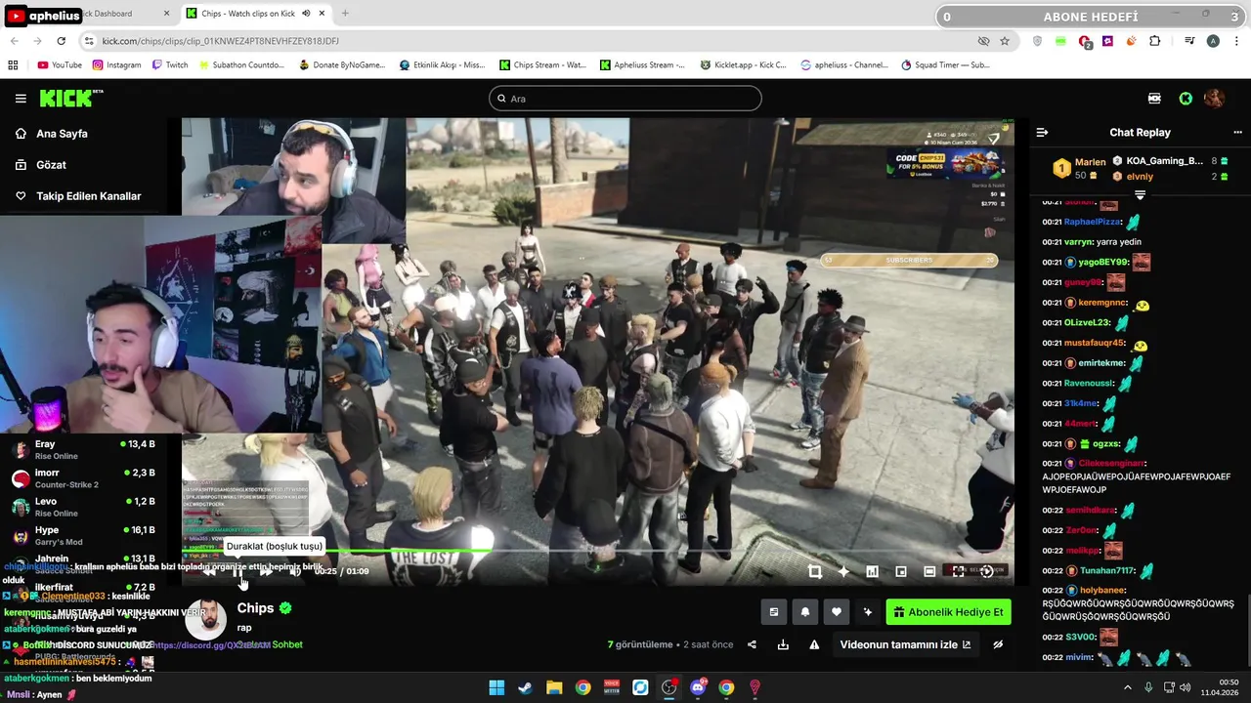Open File Explorer from the taskbar
1251x703 pixels.
coord(554,687)
